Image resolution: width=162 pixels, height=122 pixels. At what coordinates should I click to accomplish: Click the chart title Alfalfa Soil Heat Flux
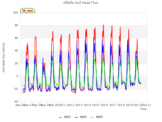point(81,3)
